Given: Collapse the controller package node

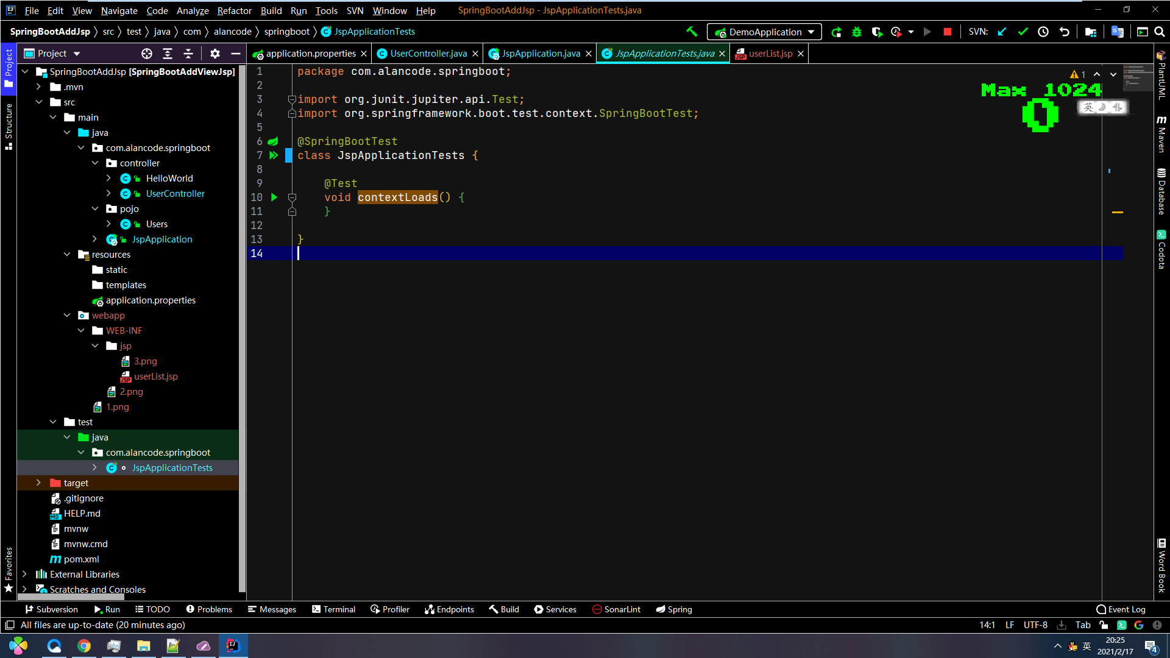Looking at the screenshot, I should [x=95, y=163].
